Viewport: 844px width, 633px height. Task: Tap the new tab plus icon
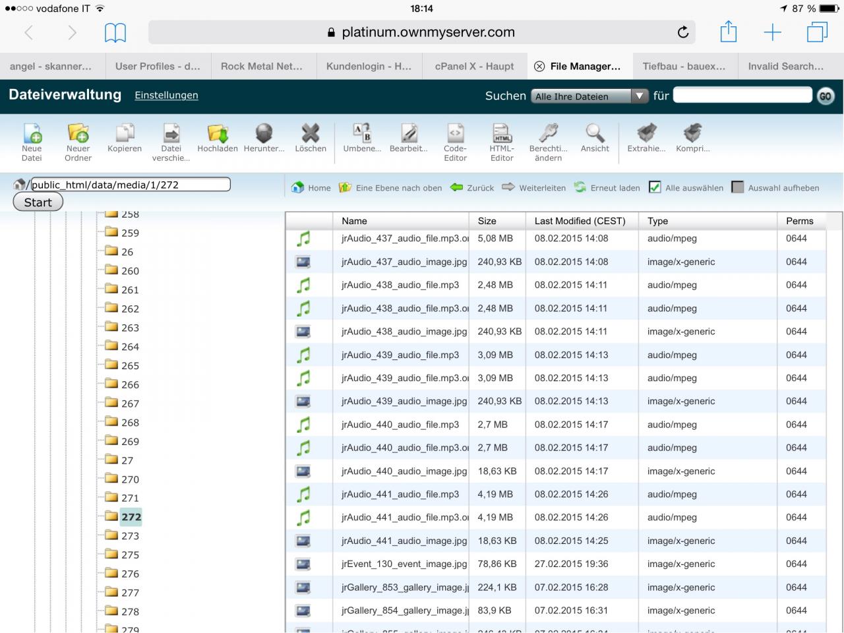[772, 32]
